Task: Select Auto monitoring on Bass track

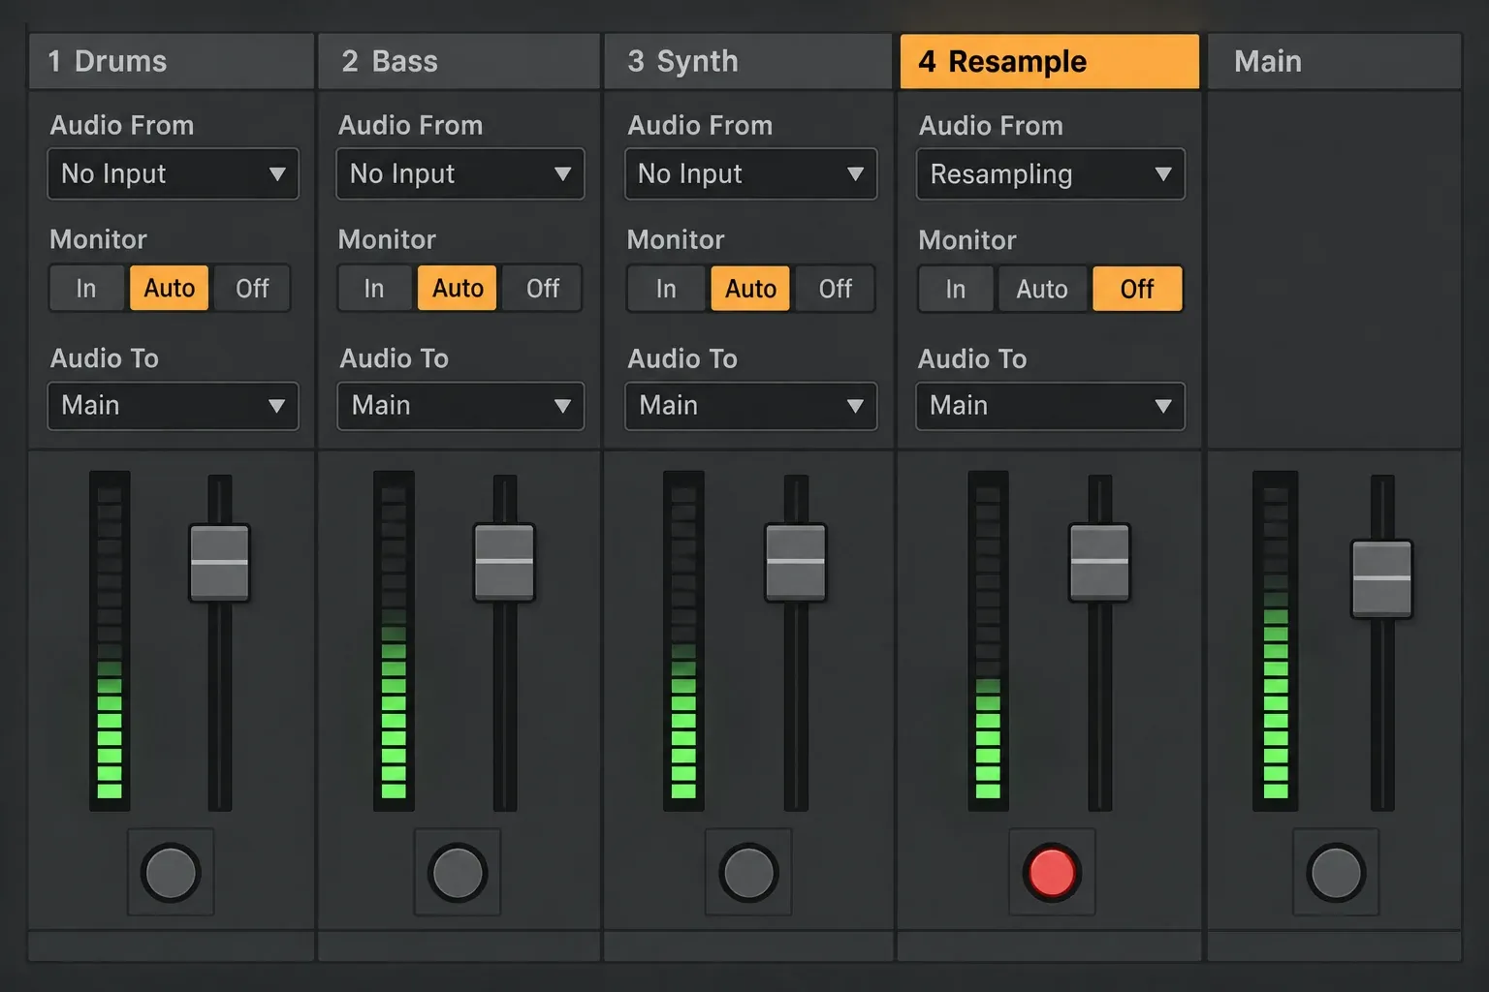Action: coord(458,288)
